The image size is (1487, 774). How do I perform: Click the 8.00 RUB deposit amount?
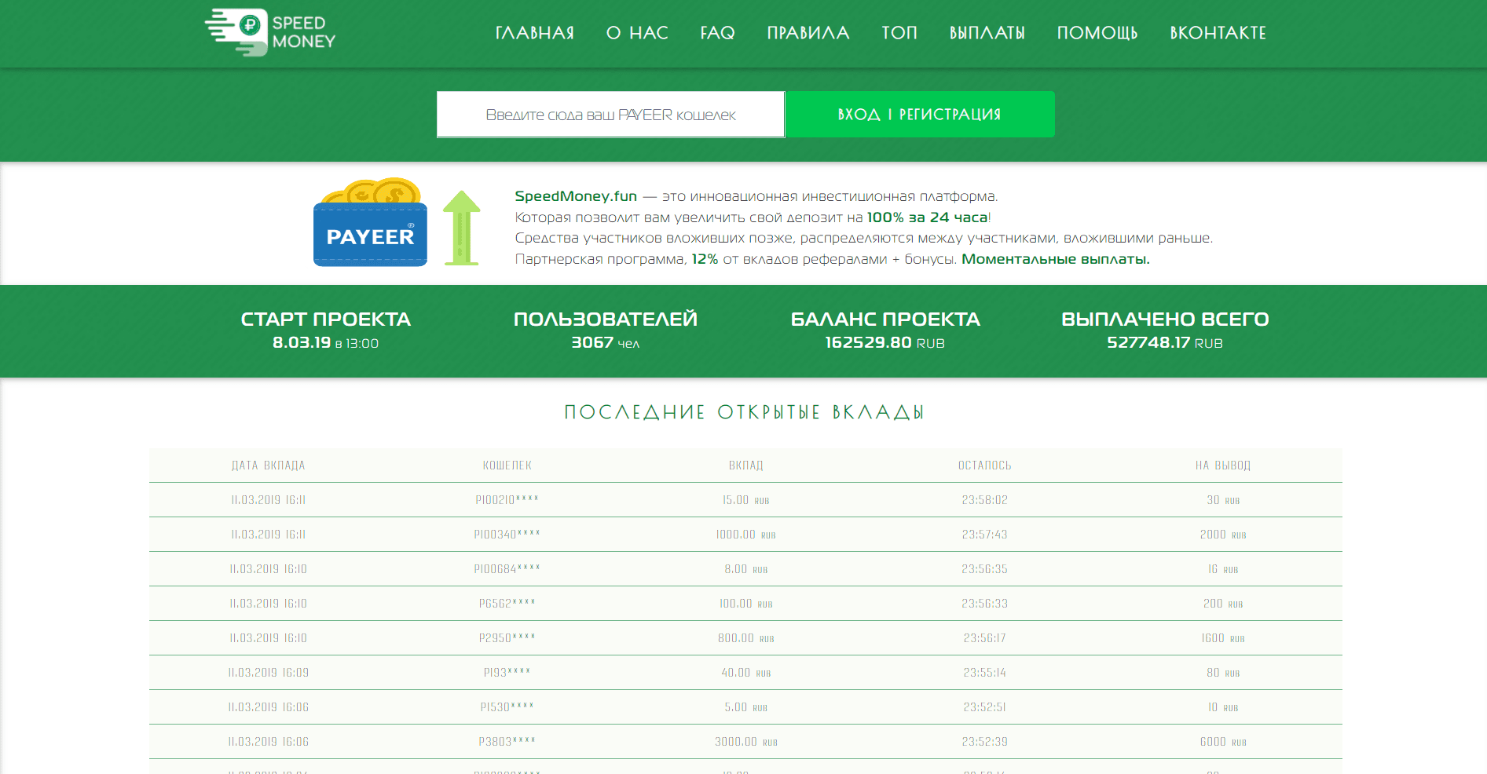point(746,569)
